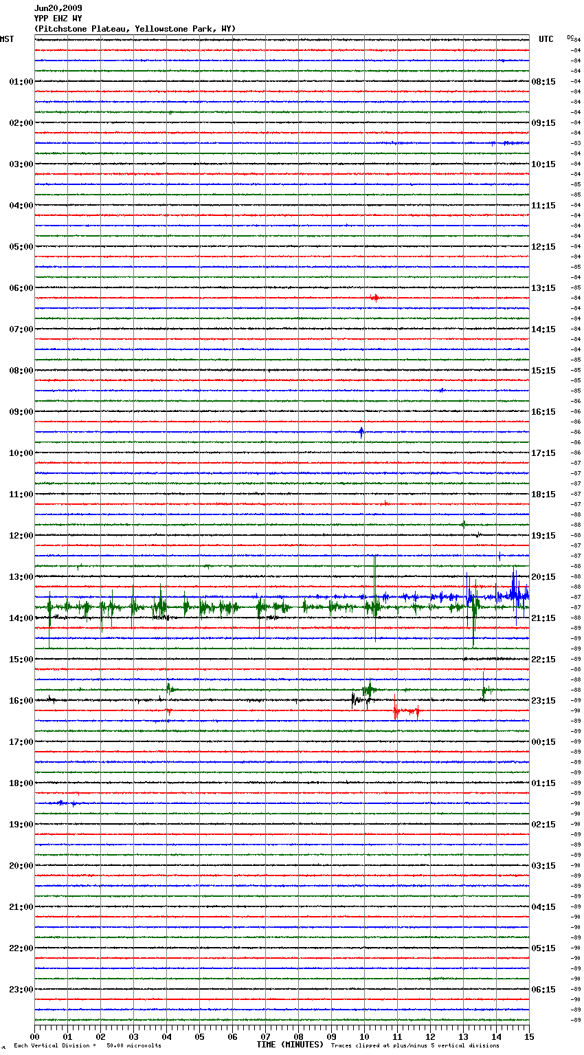Click the 03:15 UTC time label

543,866
